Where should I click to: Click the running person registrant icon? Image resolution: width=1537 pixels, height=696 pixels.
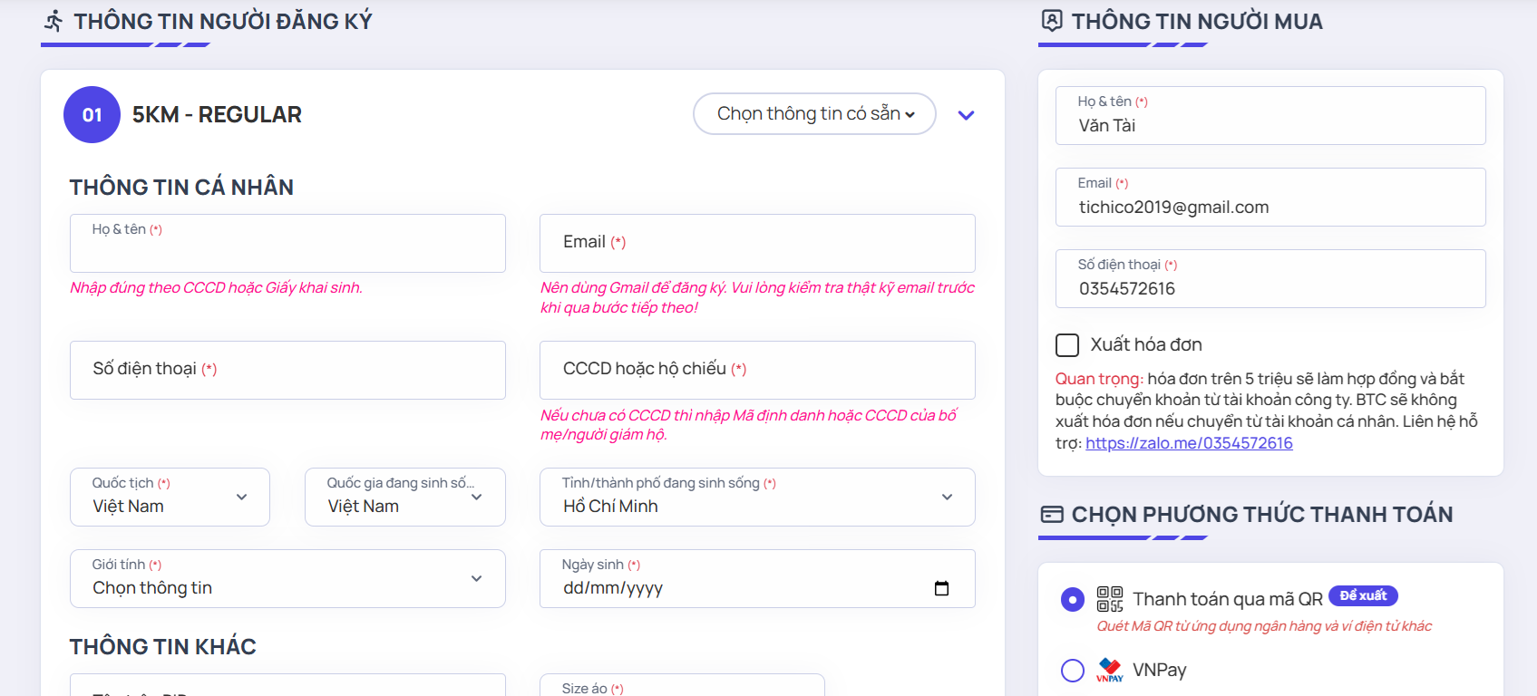54,21
